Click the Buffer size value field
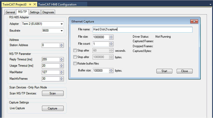213x118 pixels. [101, 70]
